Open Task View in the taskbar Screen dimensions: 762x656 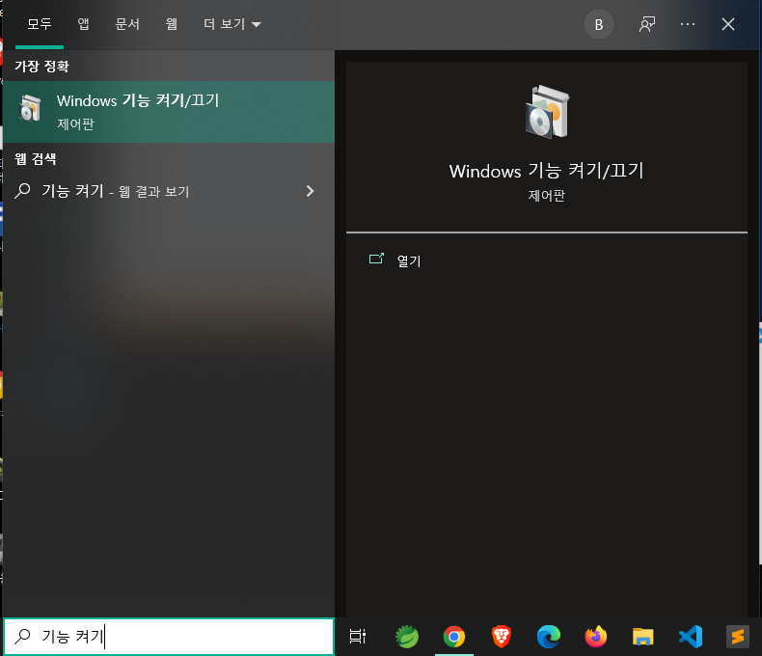coord(358,637)
